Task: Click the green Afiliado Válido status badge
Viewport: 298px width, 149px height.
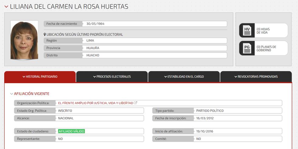Action: click(71, 131)
